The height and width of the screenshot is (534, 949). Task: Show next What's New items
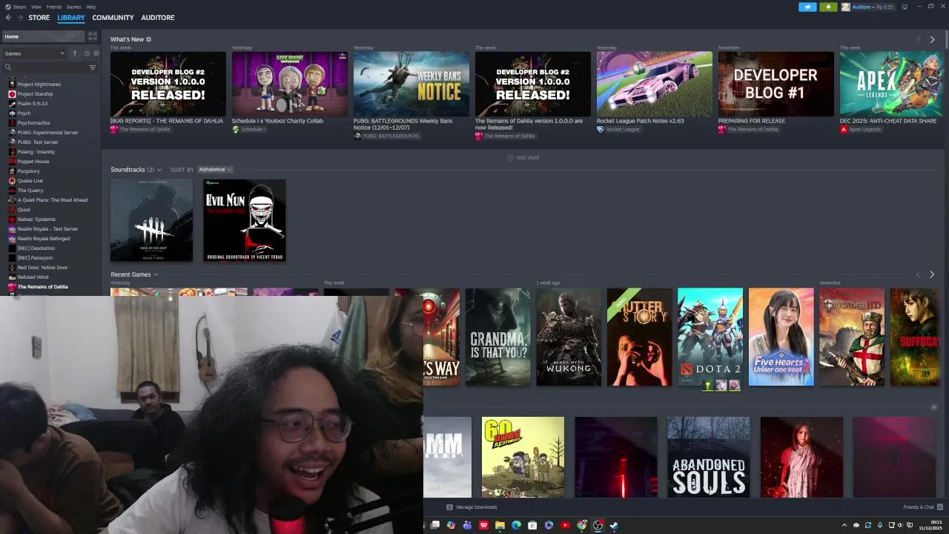[932, 39]
